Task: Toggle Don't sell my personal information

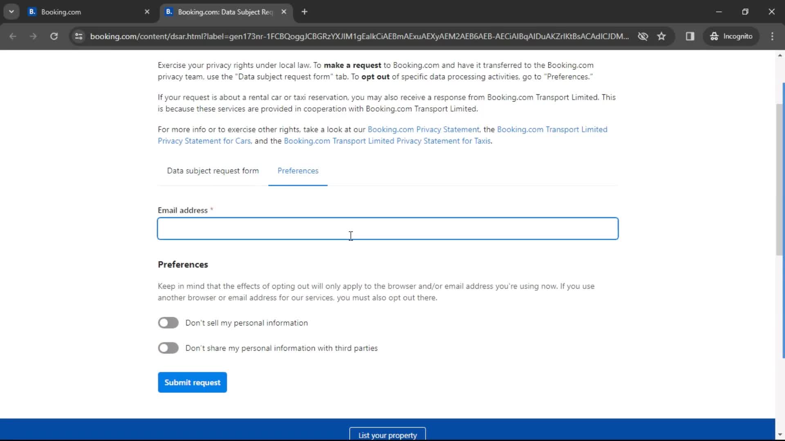Action: point(168,322)
